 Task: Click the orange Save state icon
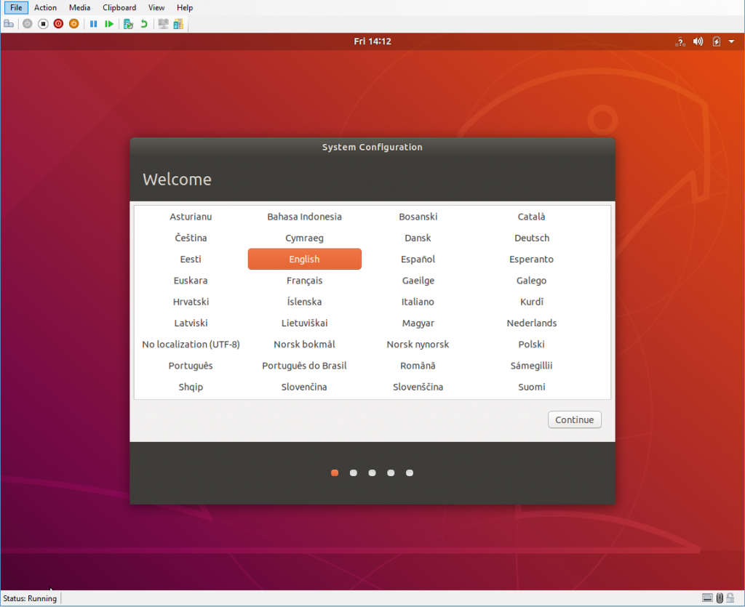pos(73,24)
